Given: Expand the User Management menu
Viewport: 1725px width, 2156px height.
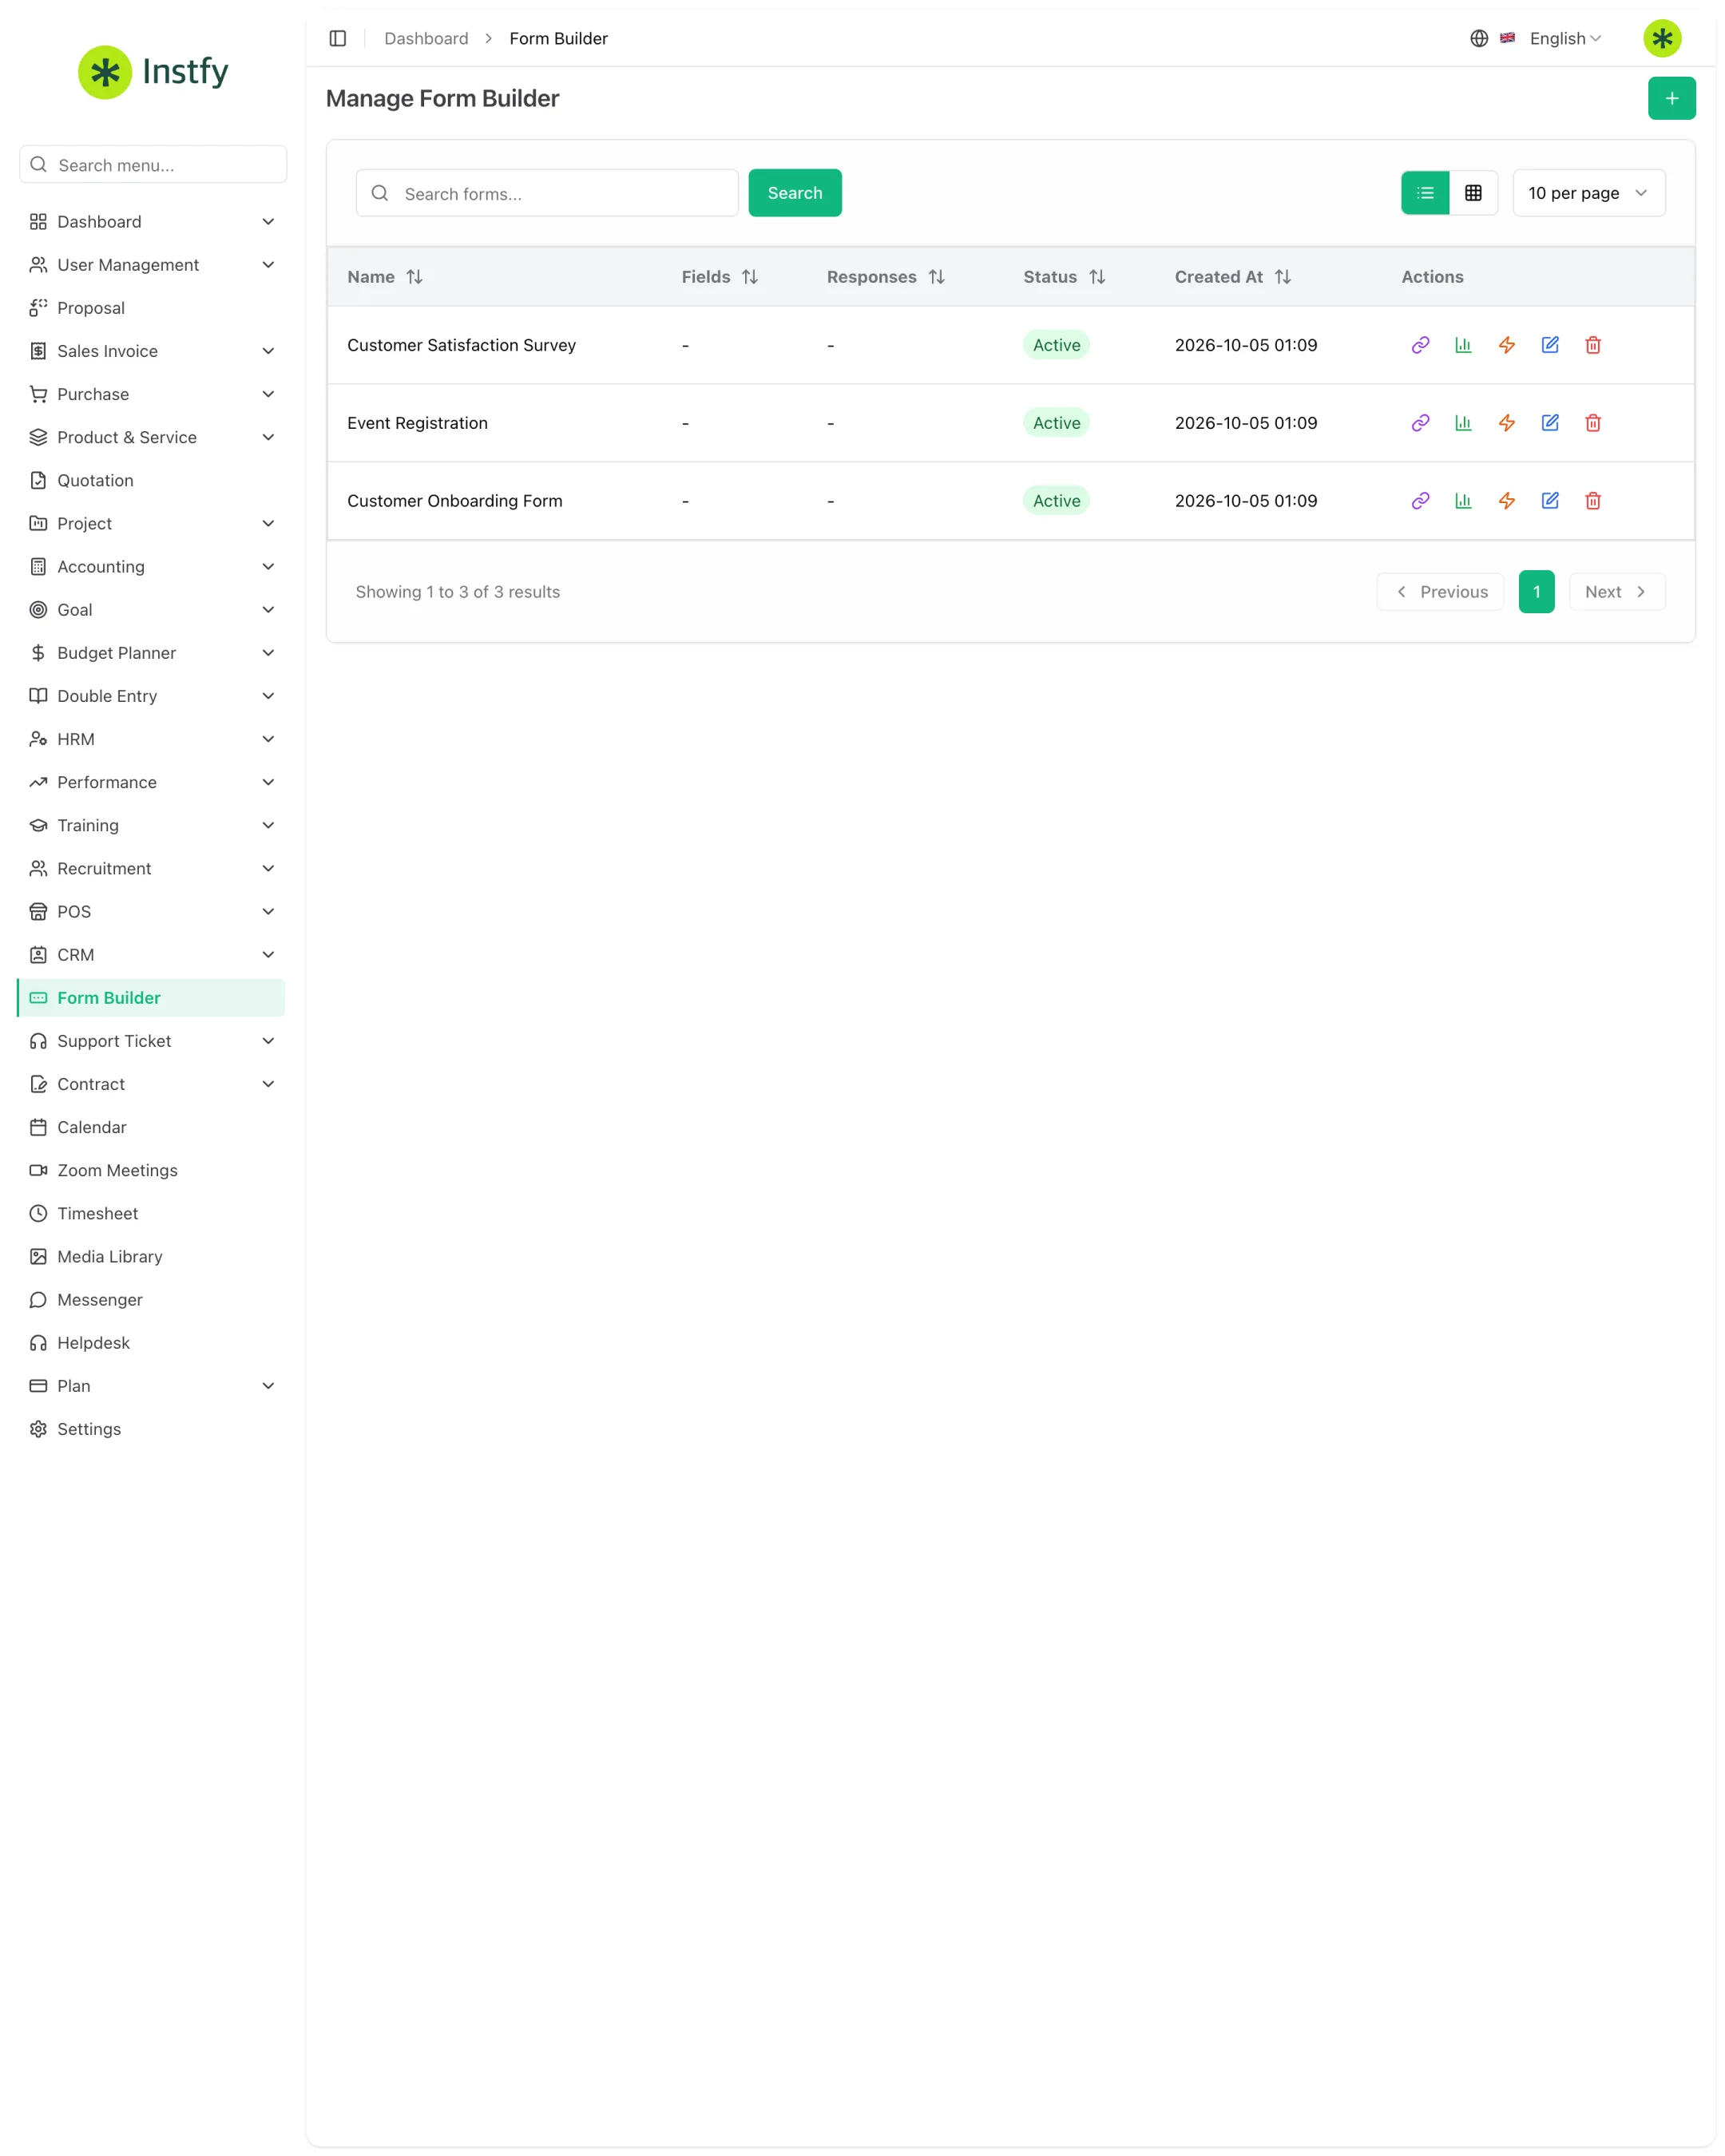Looking at the screenshot, I should coord(152,265).
